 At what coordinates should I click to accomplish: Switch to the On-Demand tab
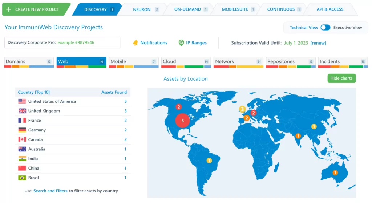(x=189, y=9)
